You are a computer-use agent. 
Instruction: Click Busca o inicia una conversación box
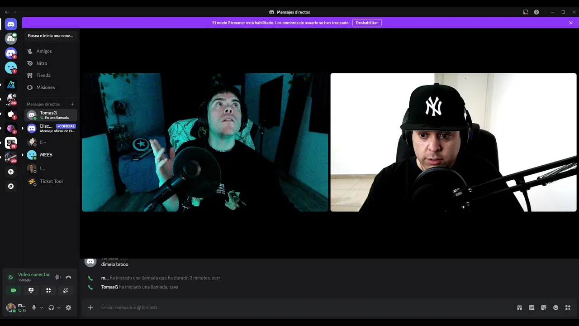50,36
